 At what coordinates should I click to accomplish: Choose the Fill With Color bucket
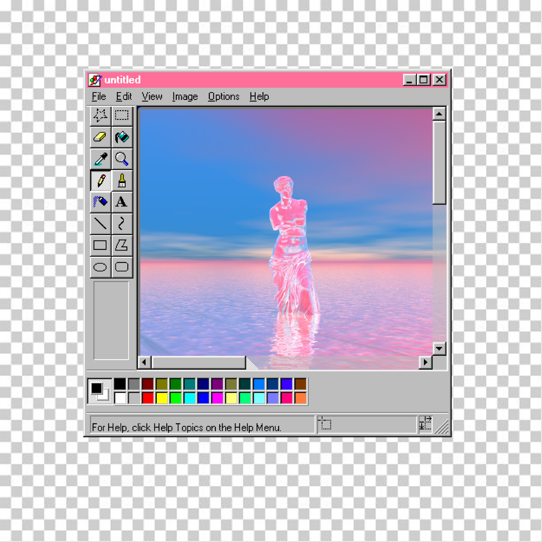pos(122,137)
